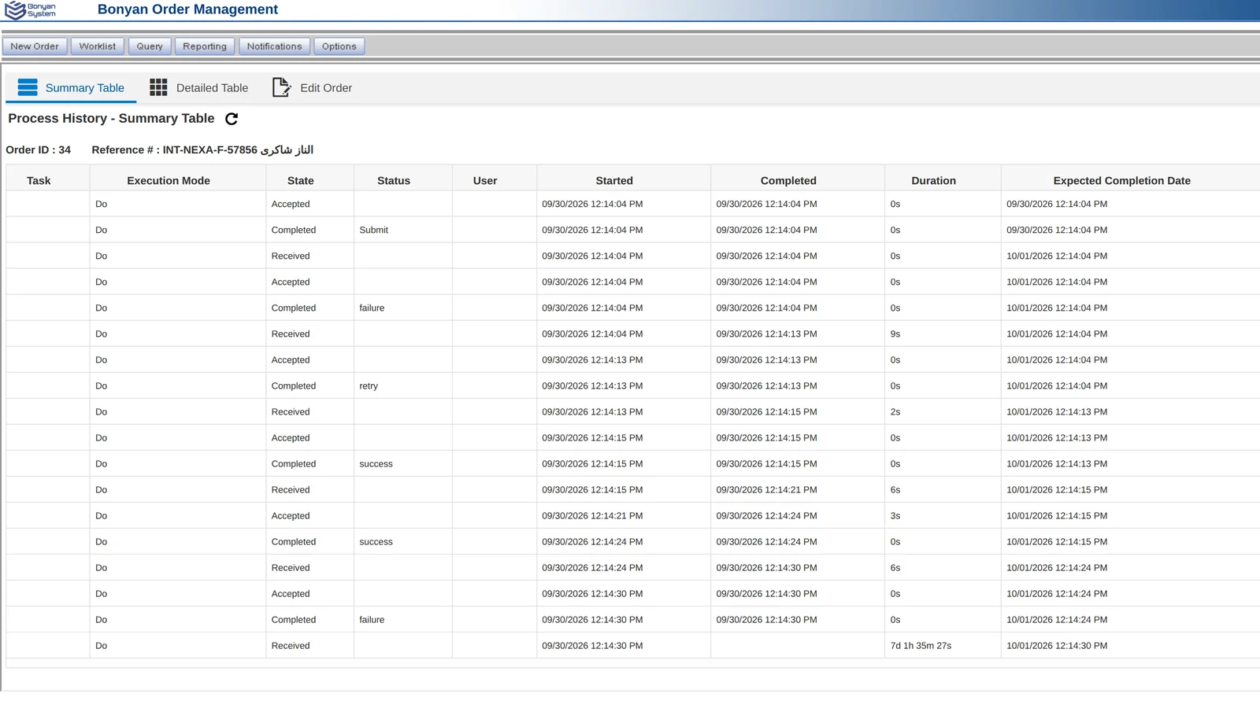
Task: Click the Detailed Table grid icon
Action: (158, 87)
